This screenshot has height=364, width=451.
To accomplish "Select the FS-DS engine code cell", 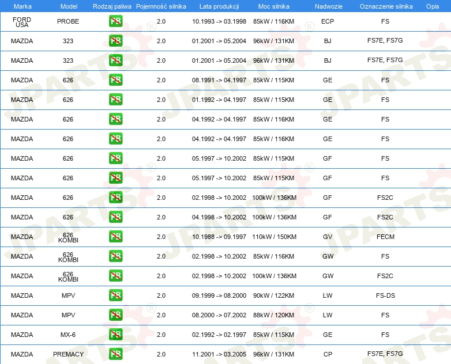I will tap(385, 295).
